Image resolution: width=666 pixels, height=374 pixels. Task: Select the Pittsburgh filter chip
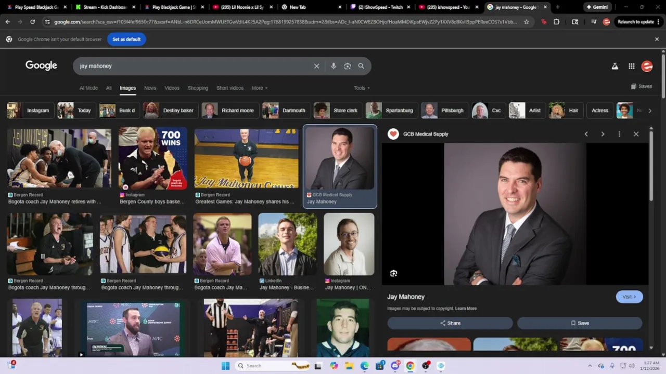click(x=444, y=110)
